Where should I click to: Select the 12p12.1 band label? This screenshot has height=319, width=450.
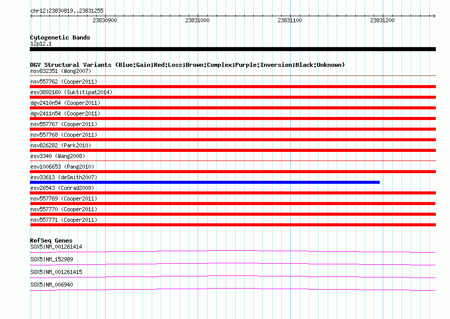point(41,44)
